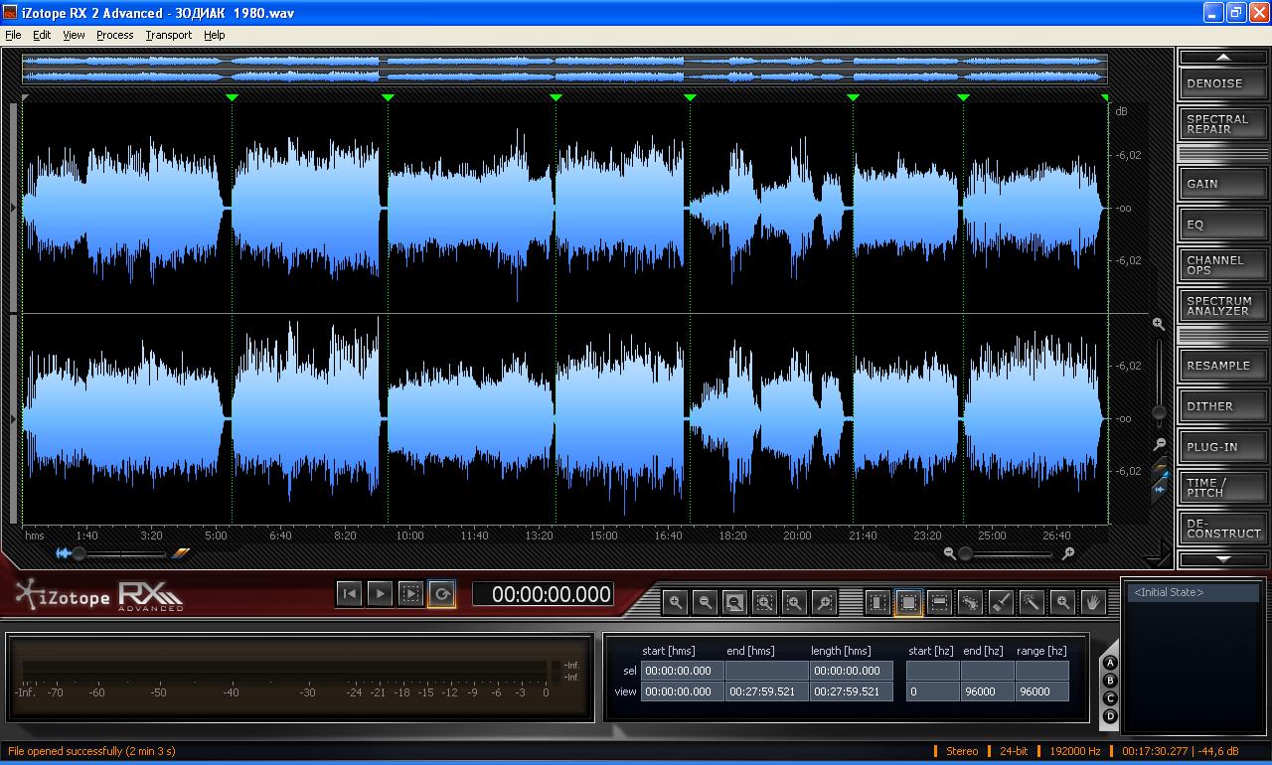Open the EQ module
1272x765 pixels.
point(1223,225)
